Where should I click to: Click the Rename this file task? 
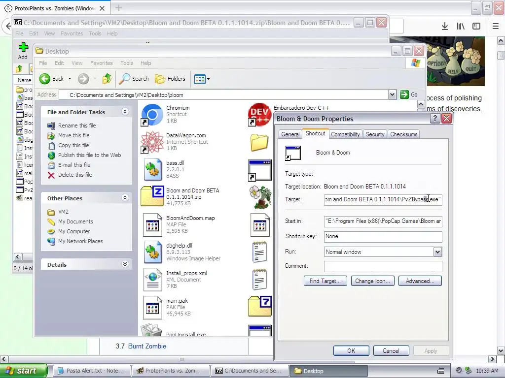tap(77, 126)
